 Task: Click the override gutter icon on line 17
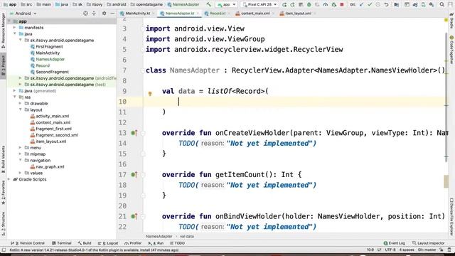(x=134, y=175)
